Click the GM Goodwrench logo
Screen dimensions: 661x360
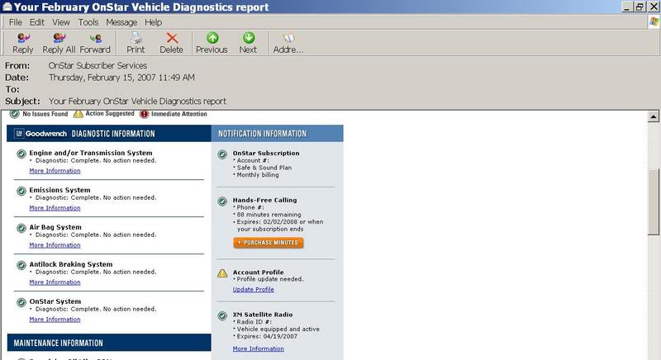pos(40,134)
